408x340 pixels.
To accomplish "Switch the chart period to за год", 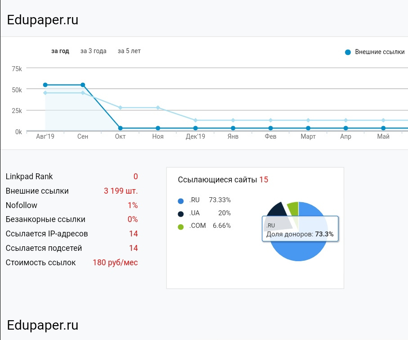I will coord(60,51).
